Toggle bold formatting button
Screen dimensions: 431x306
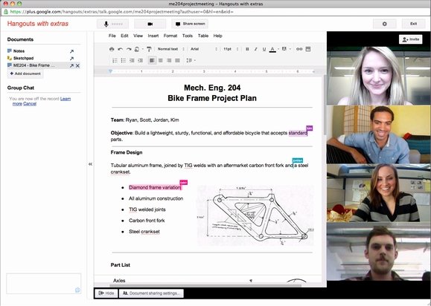click(x=247, y=49)
